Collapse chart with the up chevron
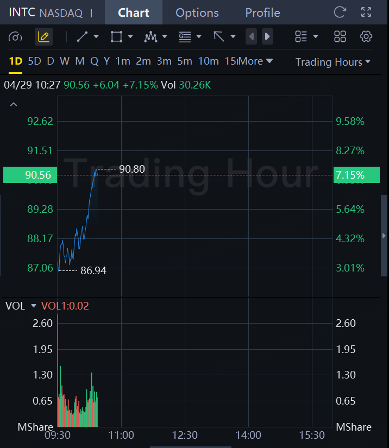This screenshot has width=389, height=448. pyautogui.click(x=14, y=105)
